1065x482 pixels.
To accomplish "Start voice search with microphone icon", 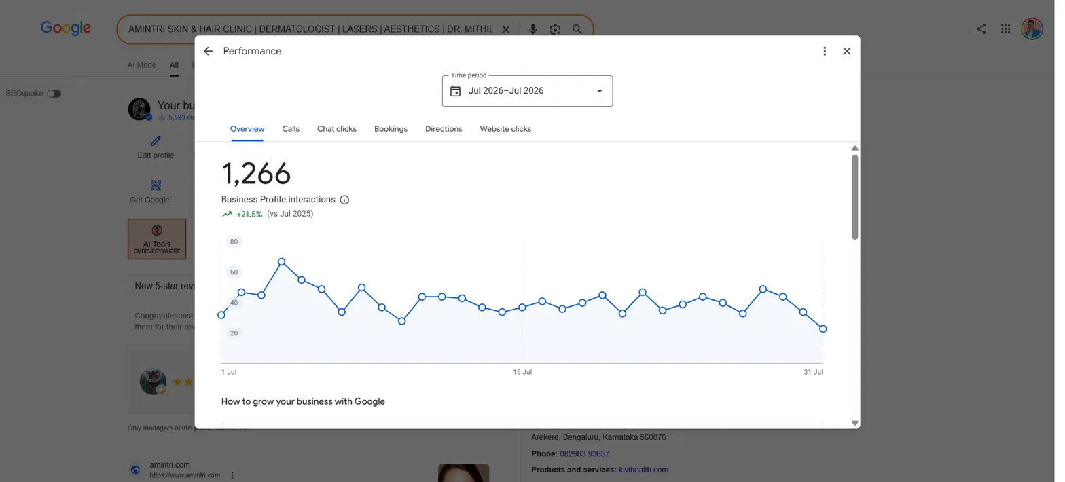I will click(532, 29).
